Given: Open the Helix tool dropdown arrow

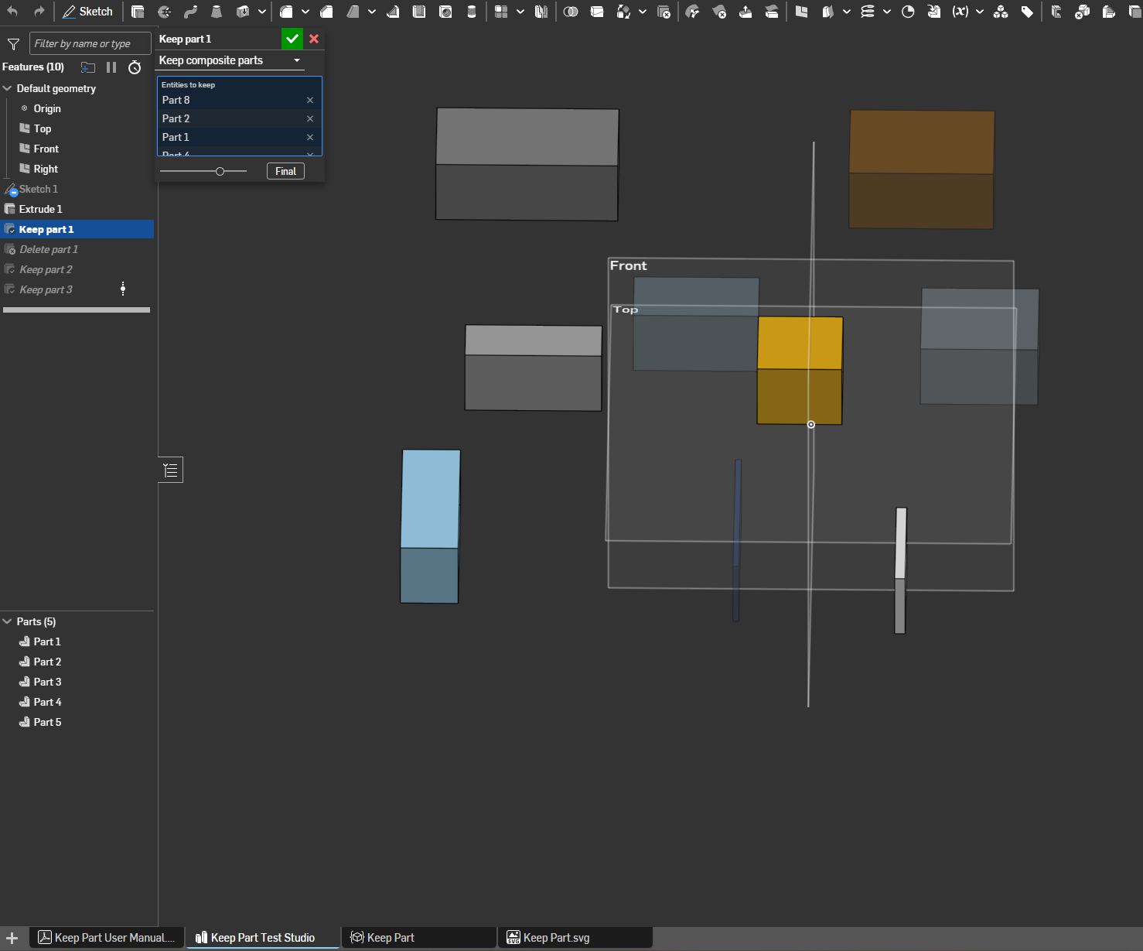Looking at the screenshot, I should coord(887,12).
